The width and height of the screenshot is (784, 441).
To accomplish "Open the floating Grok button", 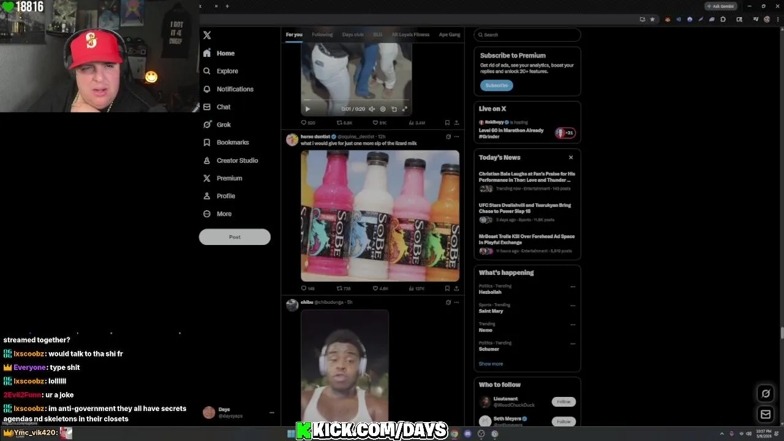I will coord(766,393).
